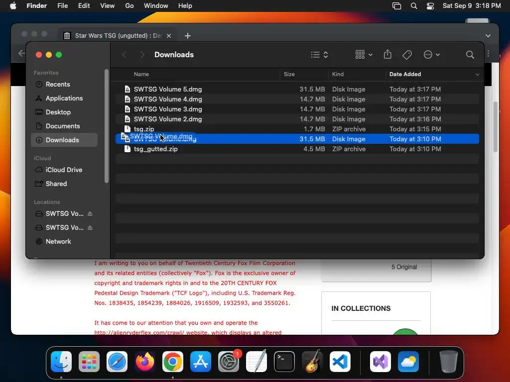
Task: Open the View menu
Action: click(x=108, y=6)
